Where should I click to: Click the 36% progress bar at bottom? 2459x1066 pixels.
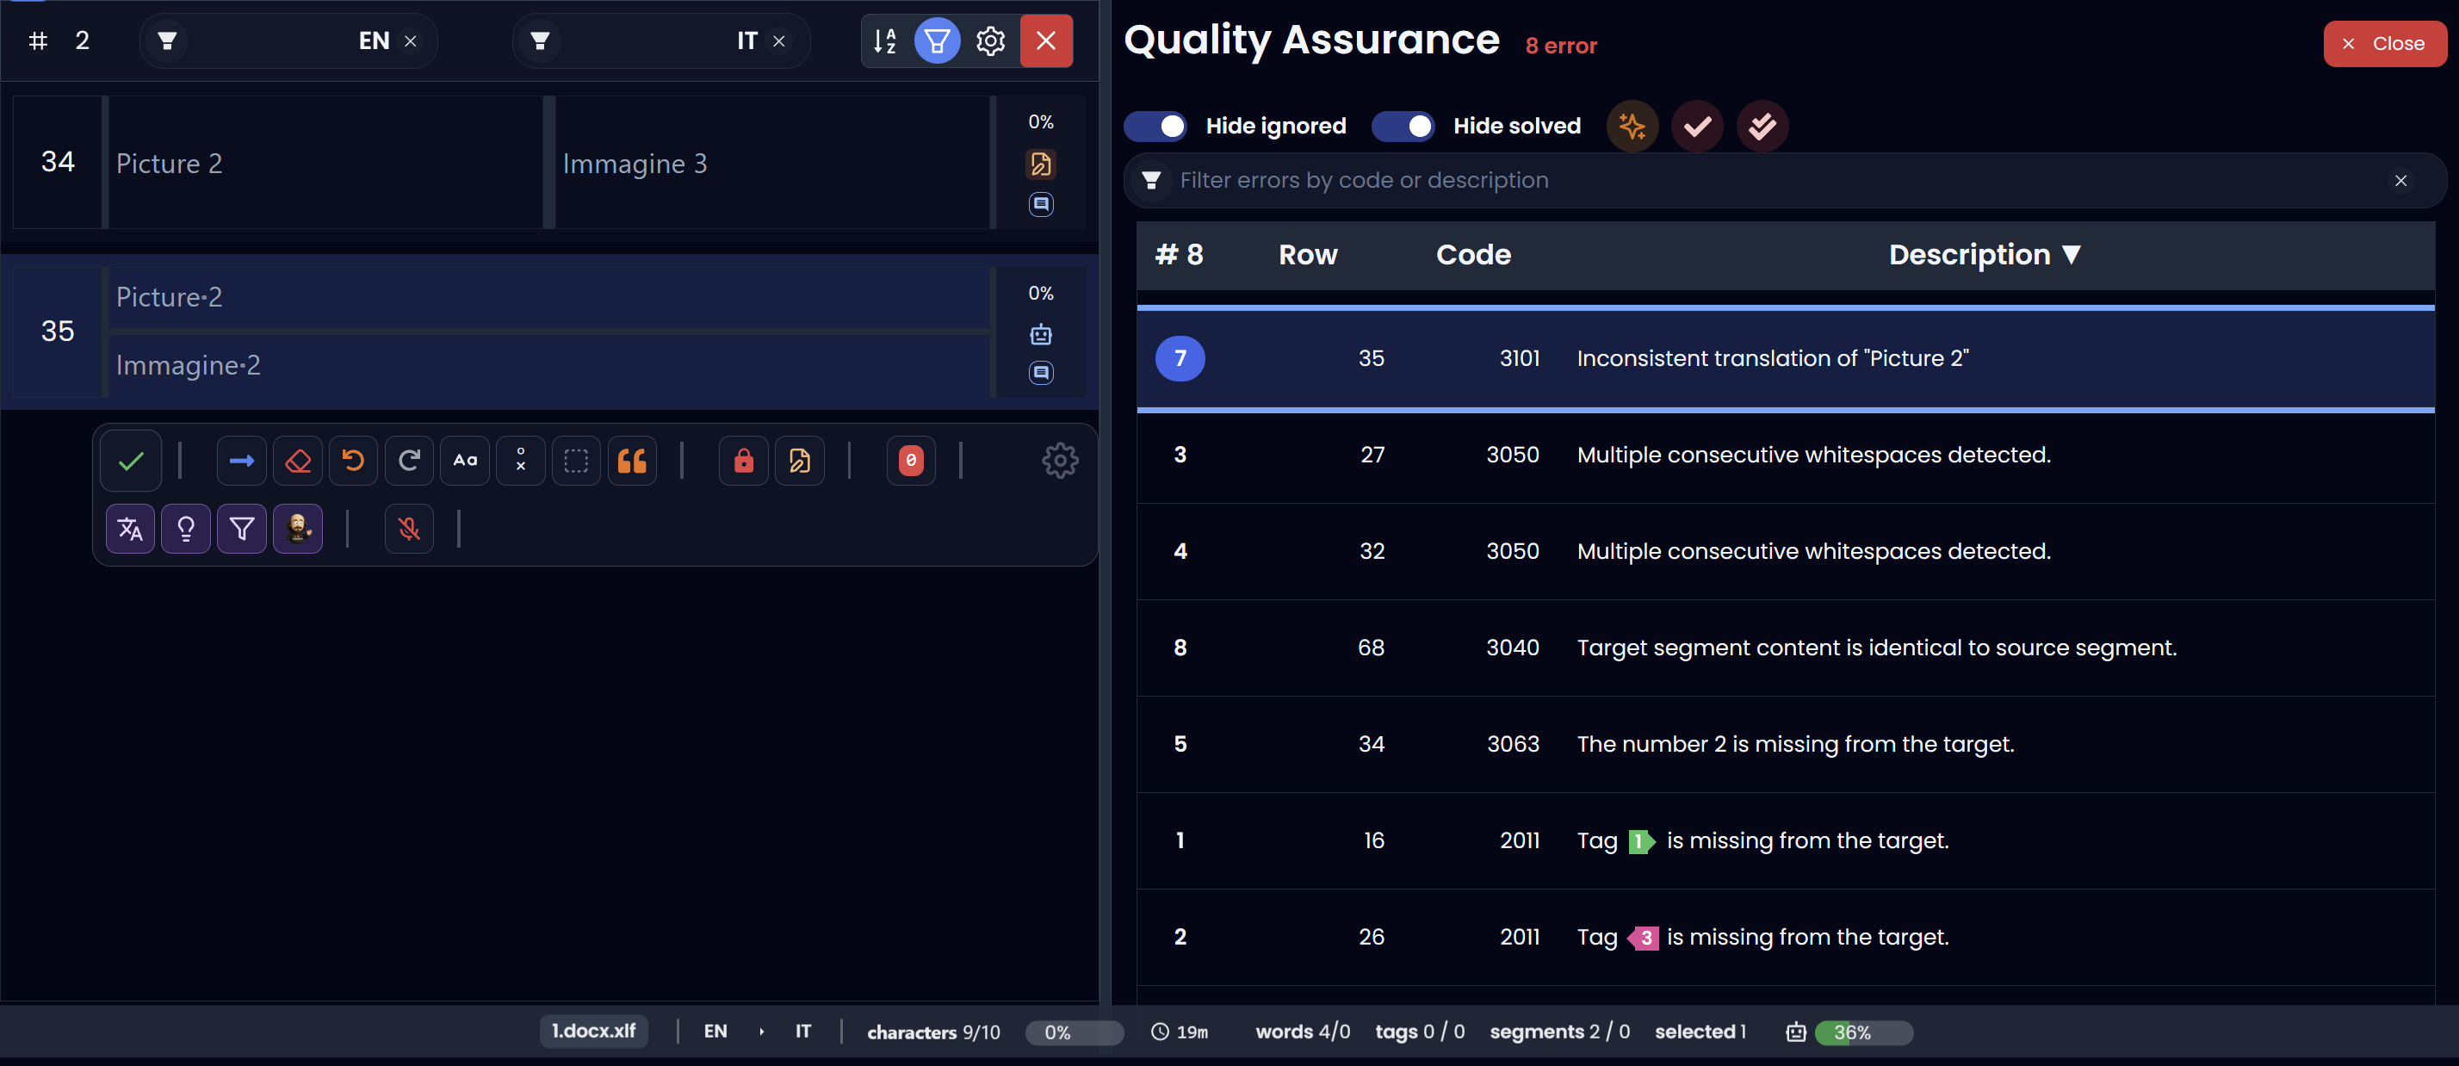tap(1863, 1032)
